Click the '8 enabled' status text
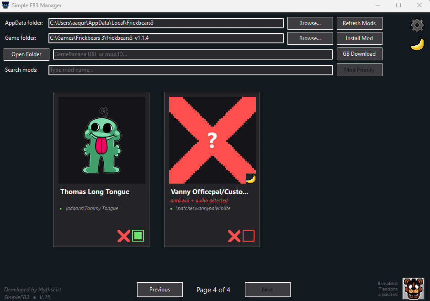 coord(388,284)
